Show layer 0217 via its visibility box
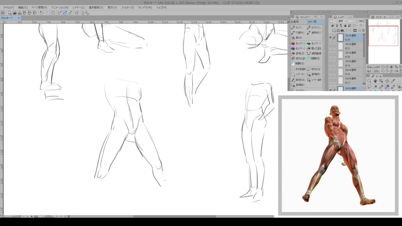 pos(330,80)
